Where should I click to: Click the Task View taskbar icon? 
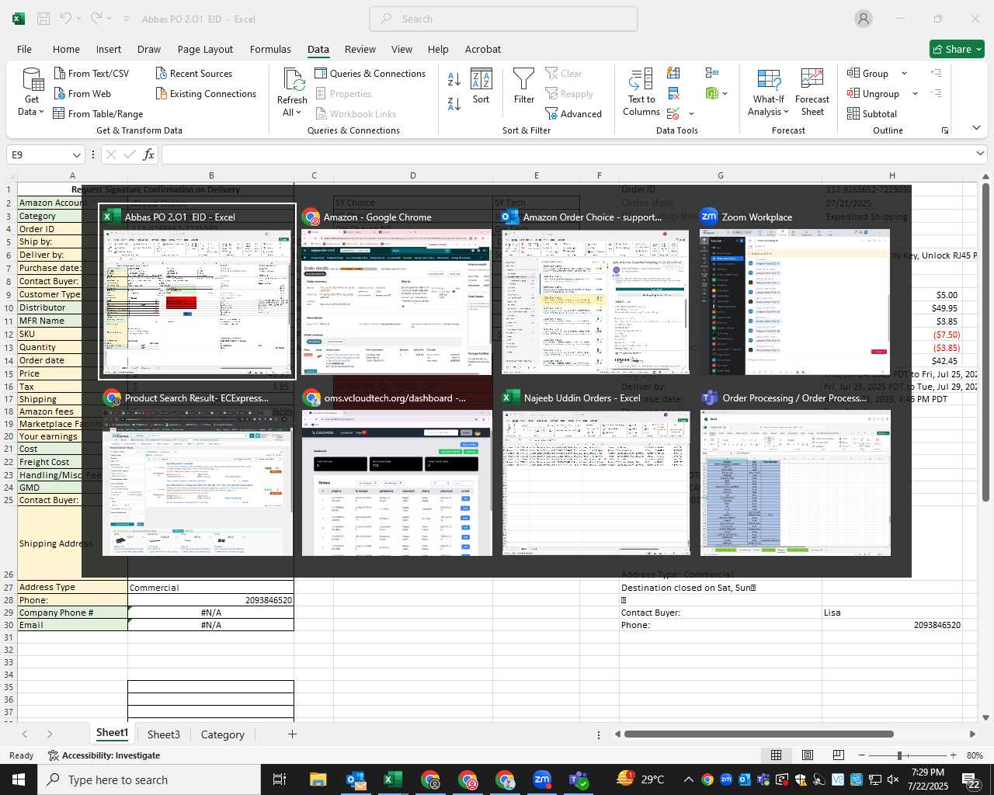pyautogui.click(x=280, y=779)
